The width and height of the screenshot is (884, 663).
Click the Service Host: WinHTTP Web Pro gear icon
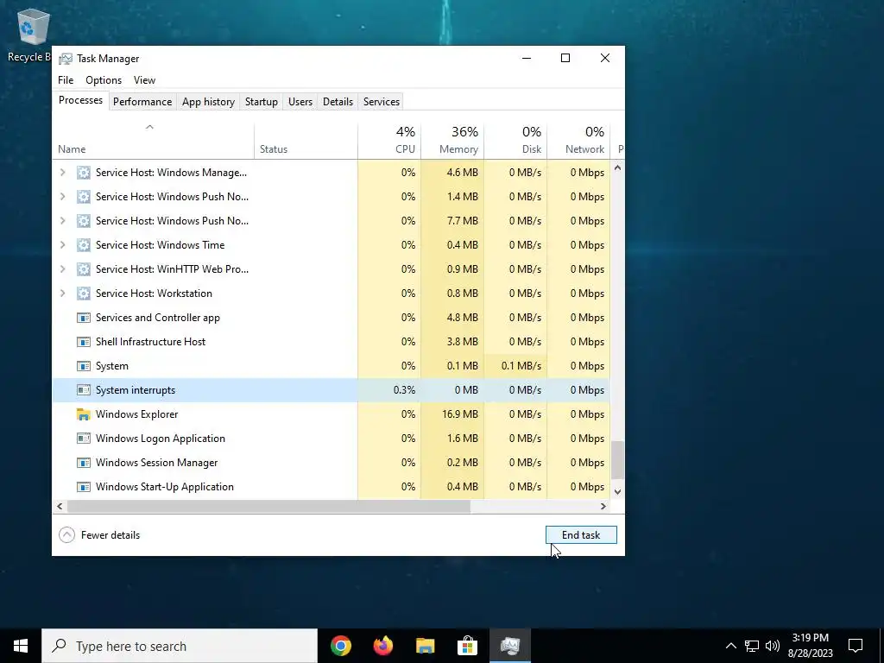[x=84, y=269]
